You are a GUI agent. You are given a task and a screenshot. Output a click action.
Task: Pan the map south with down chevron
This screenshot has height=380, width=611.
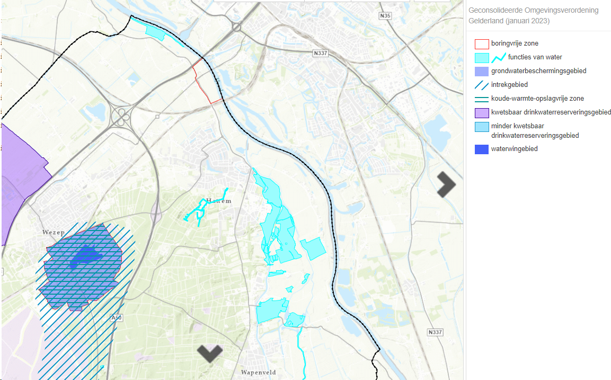tap(210, 353)
